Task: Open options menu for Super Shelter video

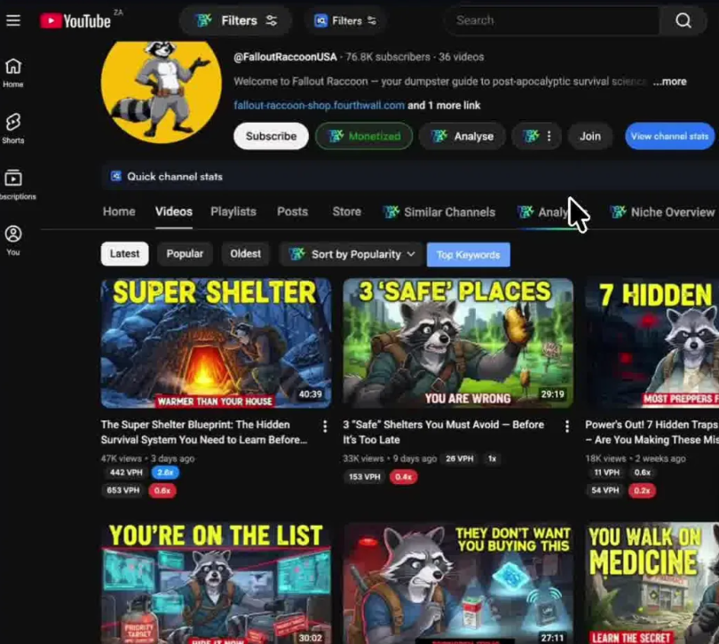Action: coord(325,427)
